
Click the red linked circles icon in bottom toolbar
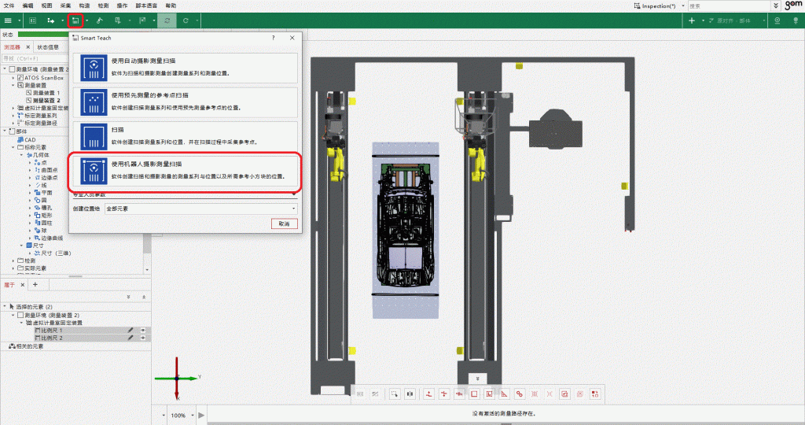point(519,394)
